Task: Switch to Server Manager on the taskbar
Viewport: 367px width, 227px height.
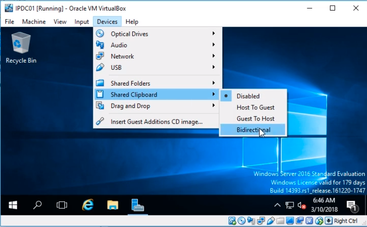Action: coord(137,205)
